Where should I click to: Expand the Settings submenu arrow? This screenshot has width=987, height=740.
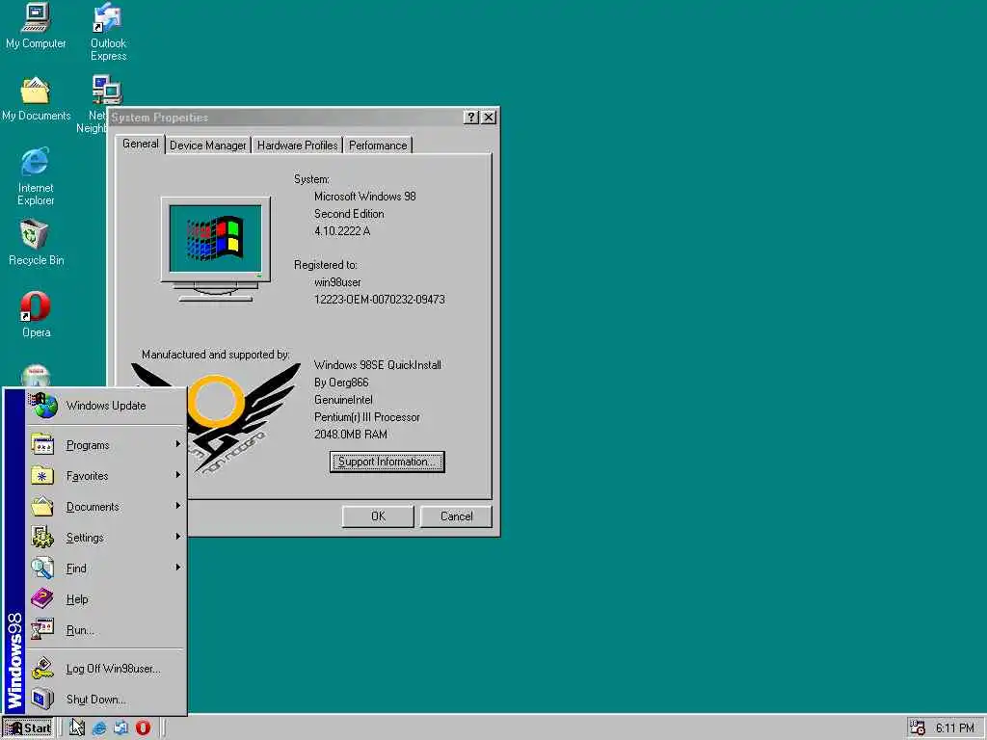178,537
